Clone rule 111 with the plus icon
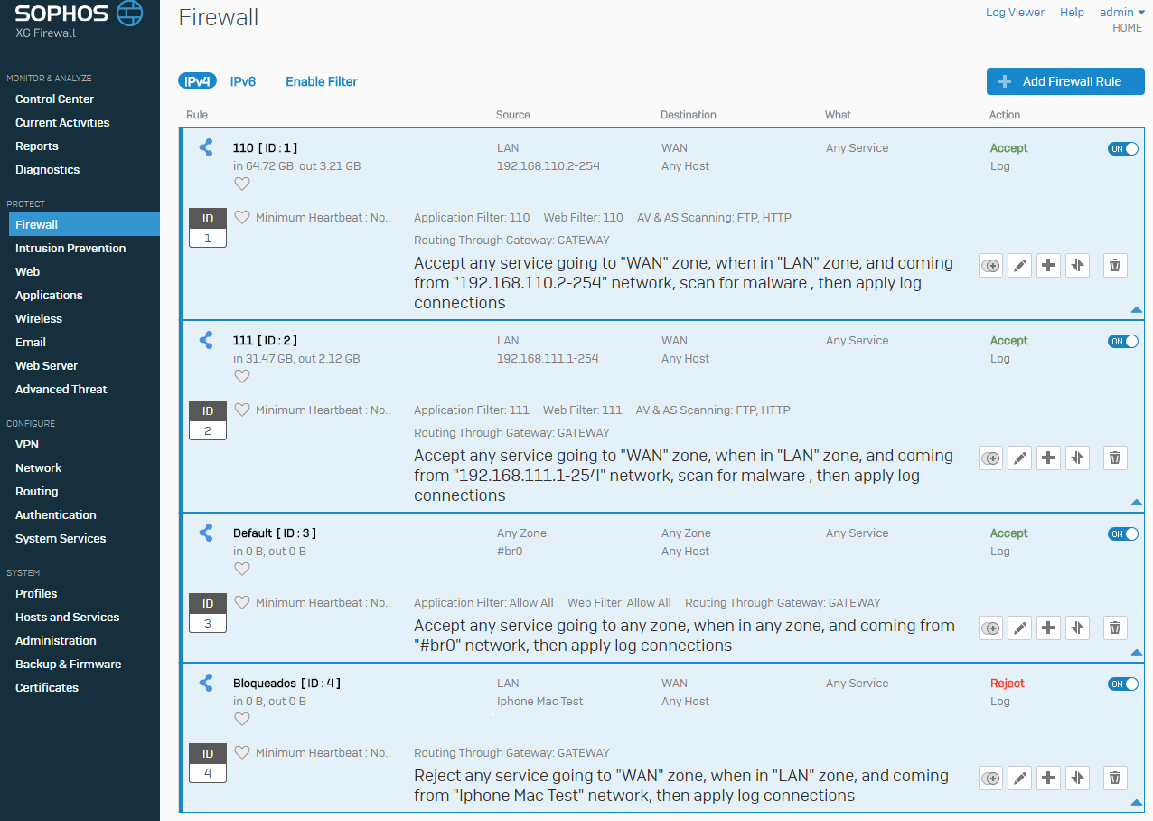1153x821 pixels. (1048, 458)
